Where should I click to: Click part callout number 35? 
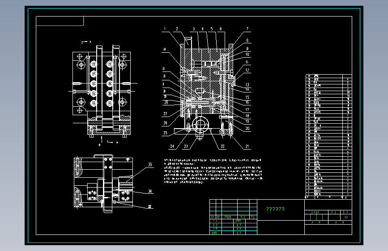150,164
